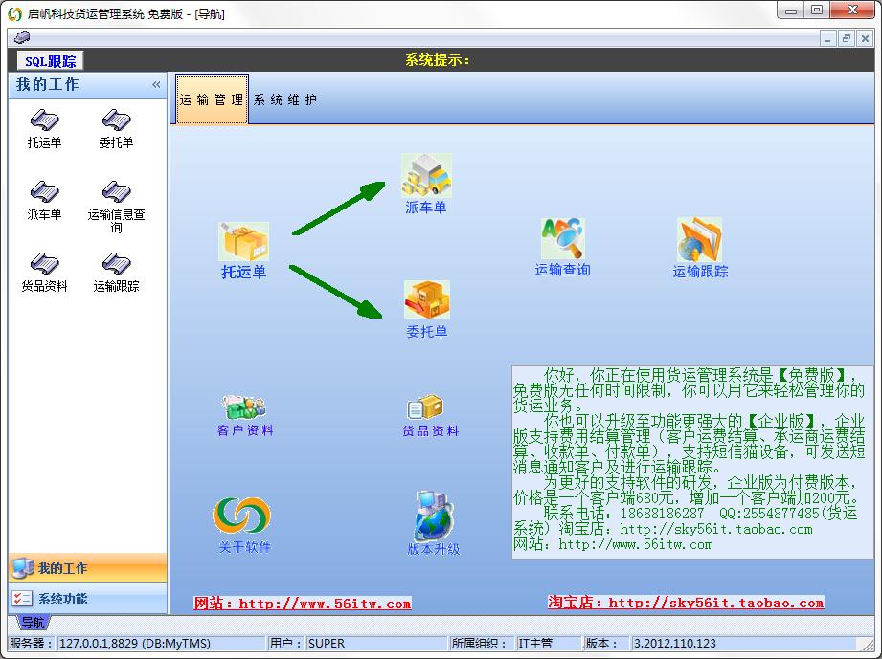
Task: Open the 淘宝店 taobao link
Action: (686, 603)
